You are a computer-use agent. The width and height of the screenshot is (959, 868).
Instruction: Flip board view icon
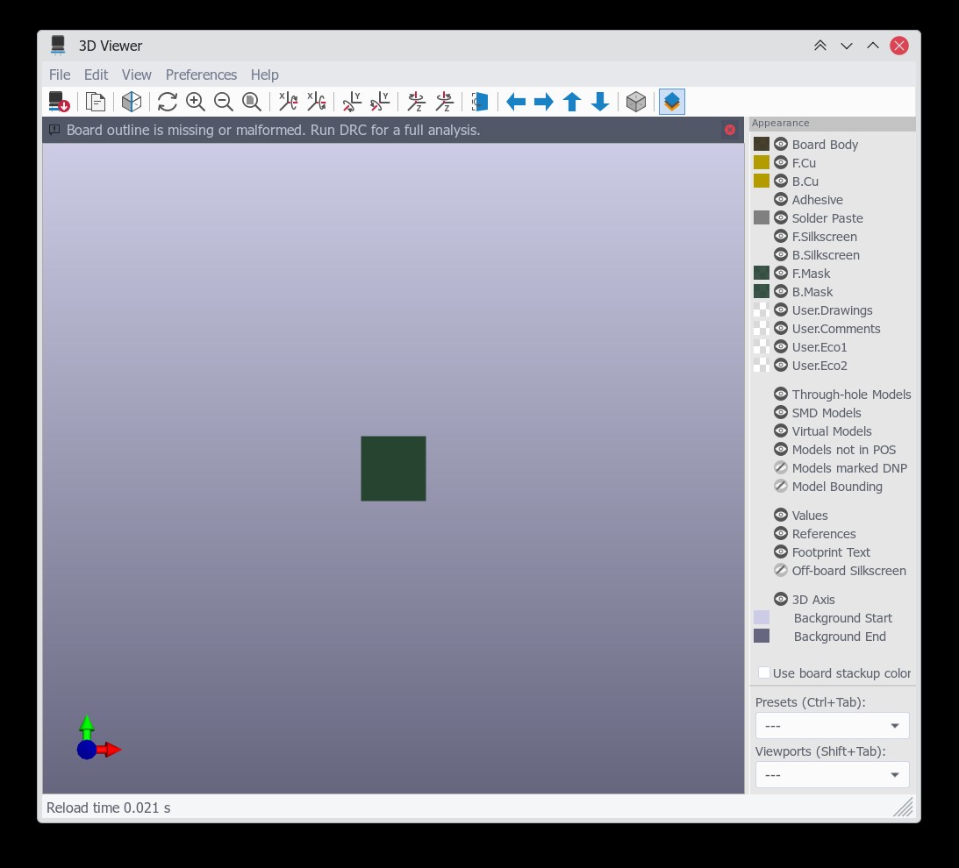tap(480, 102)
